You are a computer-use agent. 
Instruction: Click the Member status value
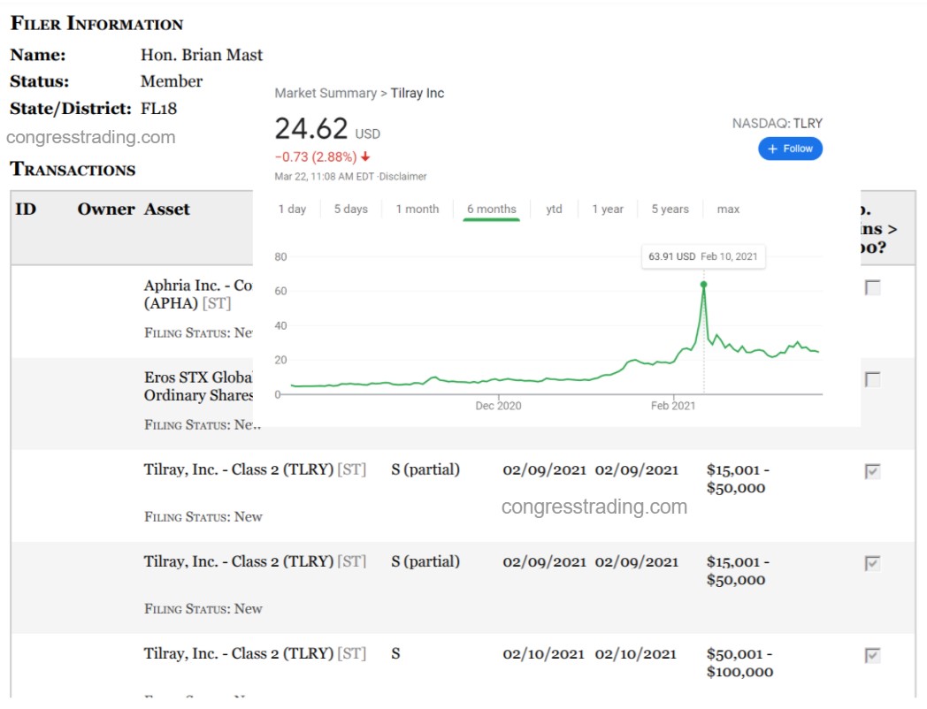coord(172,81)
